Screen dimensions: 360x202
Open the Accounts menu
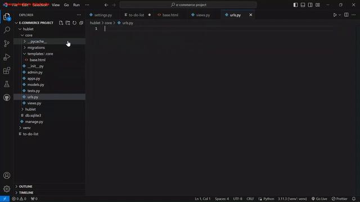[7, 176]
